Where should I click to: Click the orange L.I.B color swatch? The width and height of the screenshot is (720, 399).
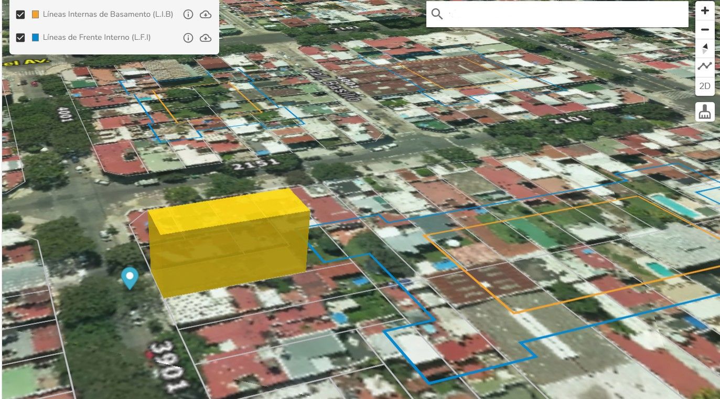click(x=36, y=15)
